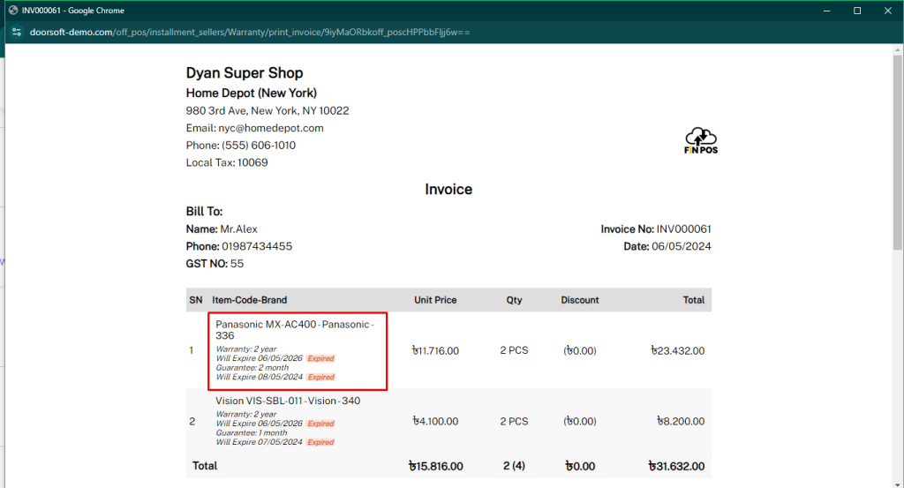The width and height of the screenshot is (904, 488).
Task: Click item 'Vision VIS-SBL-011 - Vision - 340'
Action: 288,401
